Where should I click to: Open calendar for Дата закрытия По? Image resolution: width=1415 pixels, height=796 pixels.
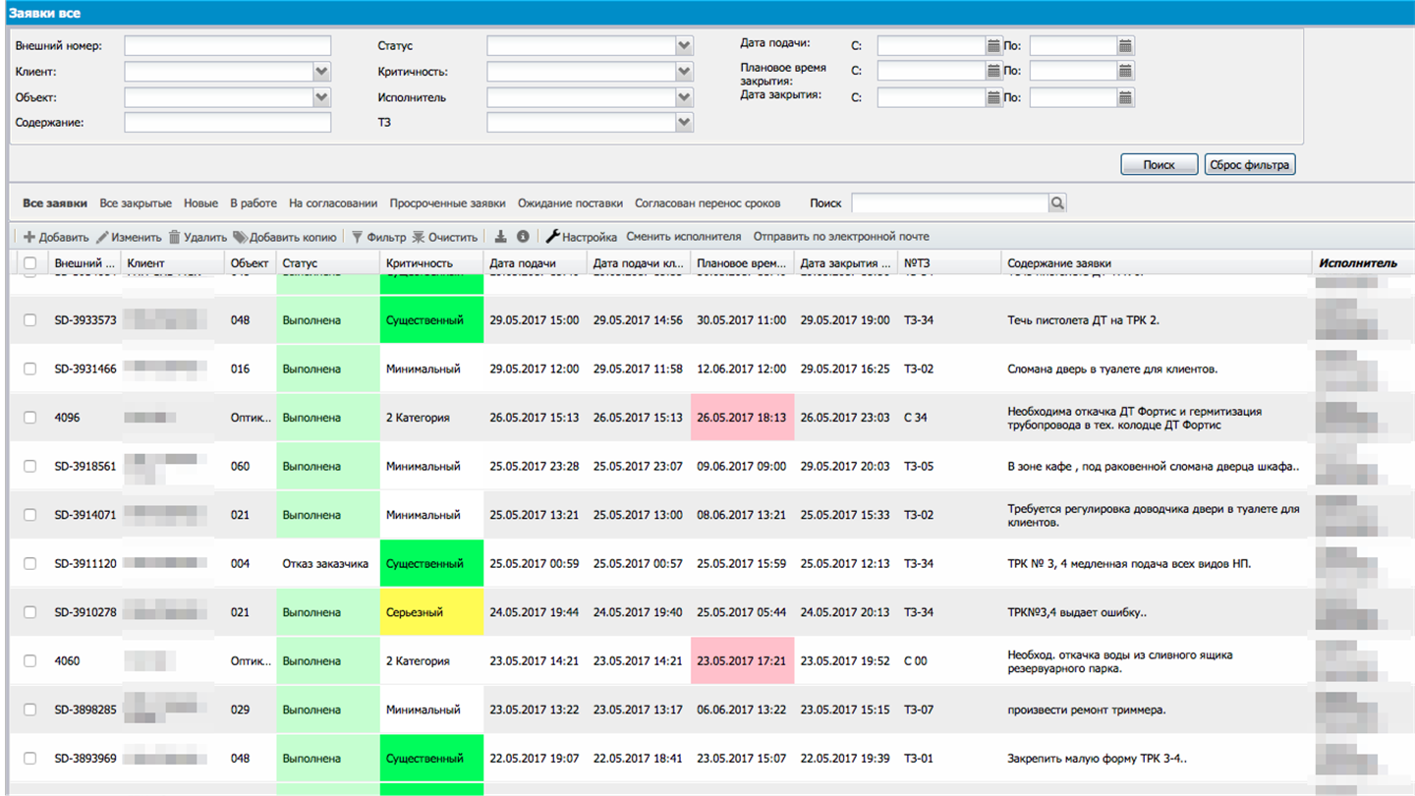pos(1125,97)
